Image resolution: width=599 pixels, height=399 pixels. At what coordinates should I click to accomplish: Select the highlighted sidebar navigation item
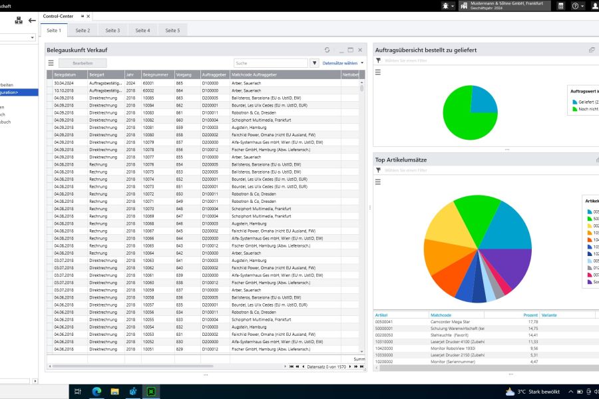[19, 92]
